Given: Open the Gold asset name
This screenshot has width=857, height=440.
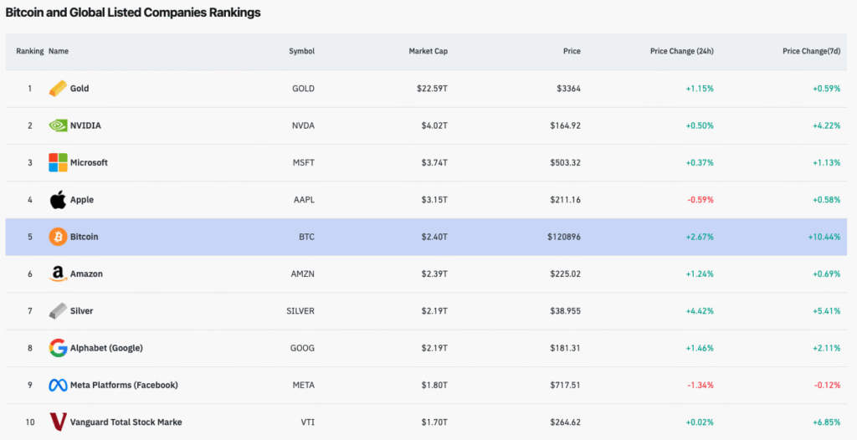Looking at the screenshot, I should coord(80,89).
